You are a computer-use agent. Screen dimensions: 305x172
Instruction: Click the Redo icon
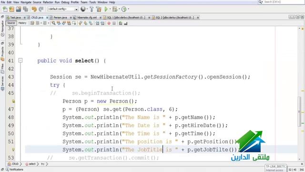click(41, 9)
